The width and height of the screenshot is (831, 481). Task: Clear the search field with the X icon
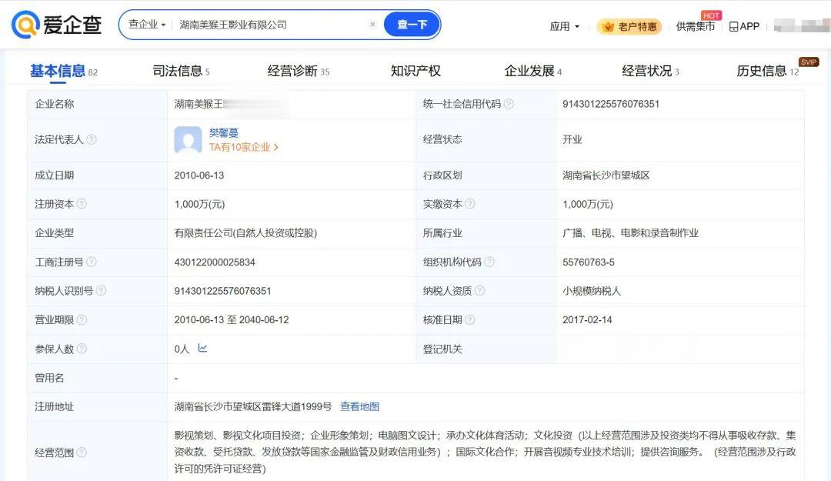point(372,25)
